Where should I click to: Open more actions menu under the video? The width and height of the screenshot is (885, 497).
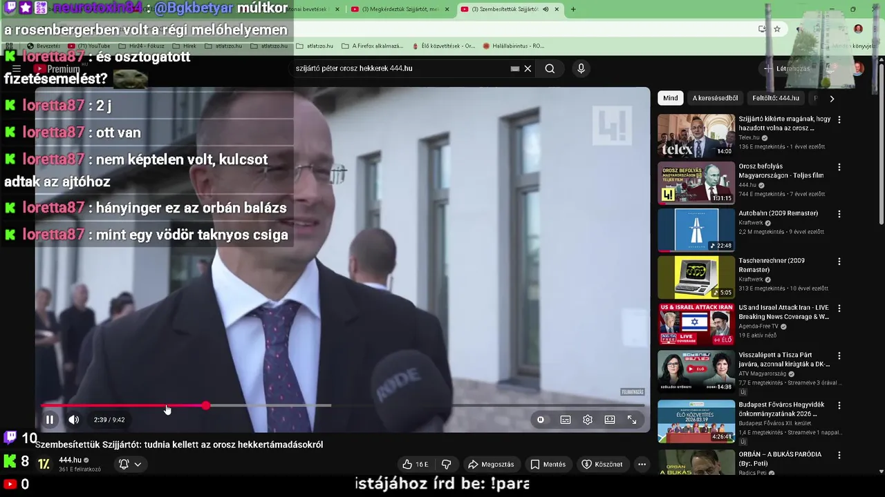[642, 465]
